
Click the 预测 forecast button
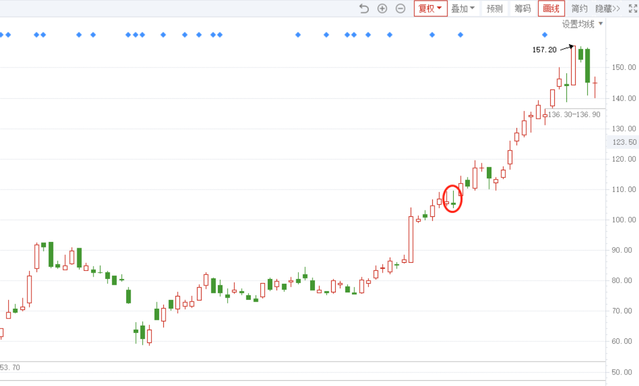tap(495, 9)
